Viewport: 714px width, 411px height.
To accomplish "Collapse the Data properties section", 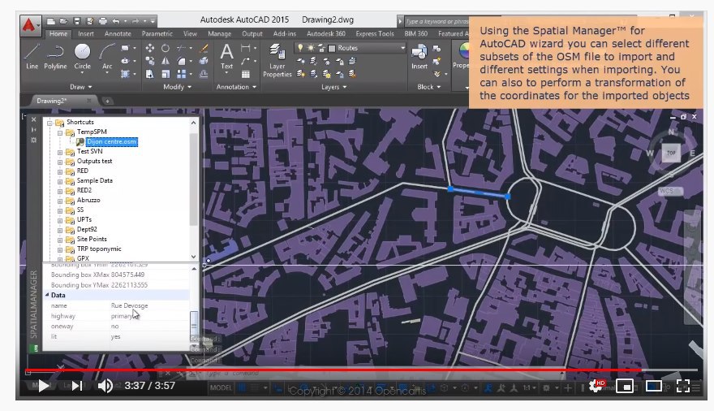I will point(47,295).
